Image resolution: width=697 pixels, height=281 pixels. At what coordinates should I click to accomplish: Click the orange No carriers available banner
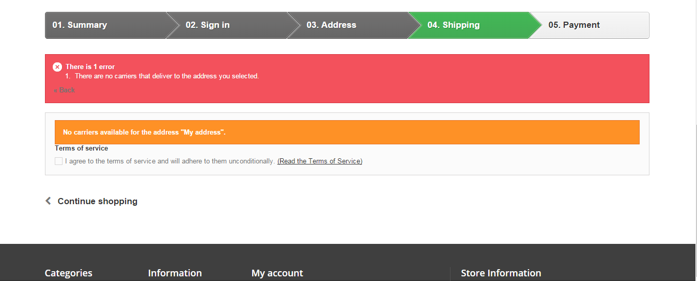347,133
